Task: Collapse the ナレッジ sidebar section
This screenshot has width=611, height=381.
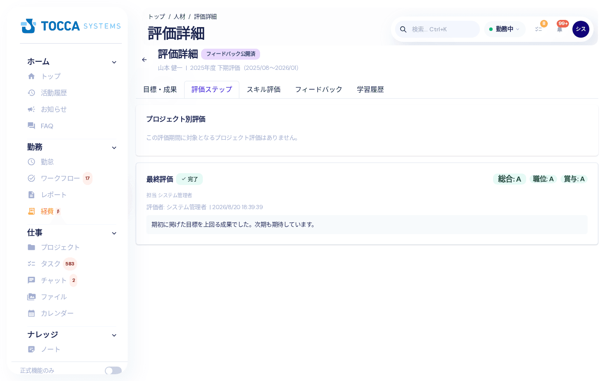Action: coord(114,335)
